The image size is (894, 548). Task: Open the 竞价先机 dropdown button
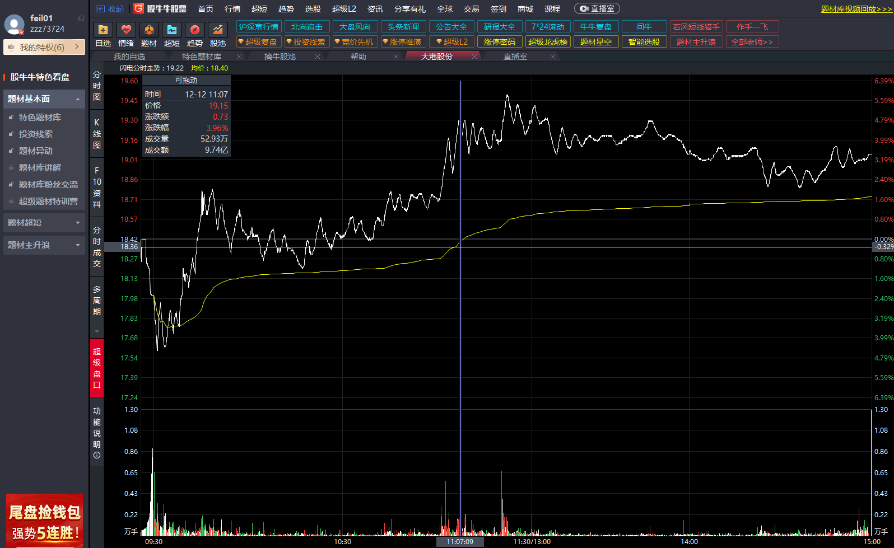pyautogui.click(x=354, y=42)
